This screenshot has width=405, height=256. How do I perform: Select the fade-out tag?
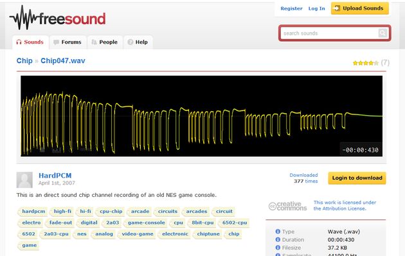click(x=60, y=223)
